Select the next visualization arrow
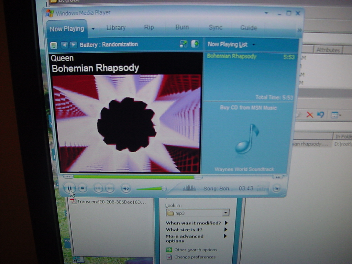 73,45
